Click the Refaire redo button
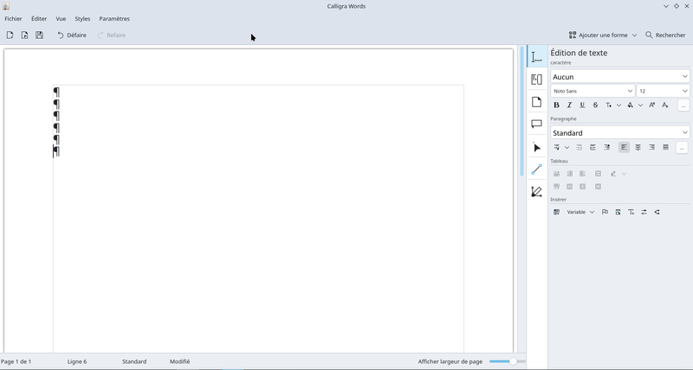The image size is (693, 370). tap(112, 35)
